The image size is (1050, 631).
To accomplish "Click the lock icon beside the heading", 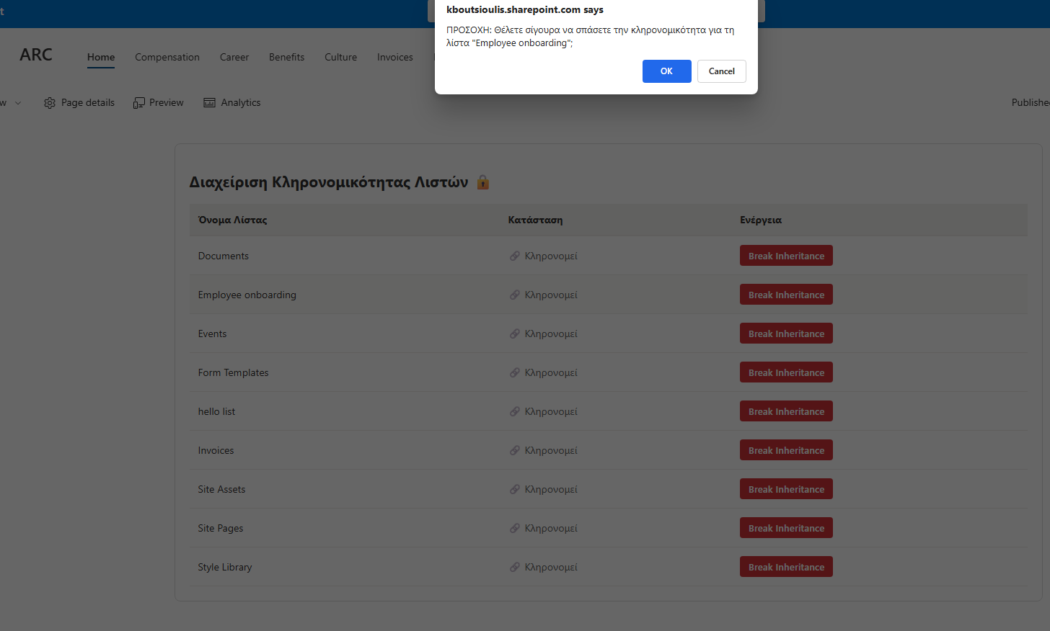I will [x=483, y=182].
